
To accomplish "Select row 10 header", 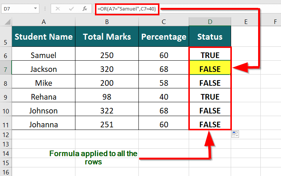I will pyautogui.click(x=6, y=109).
